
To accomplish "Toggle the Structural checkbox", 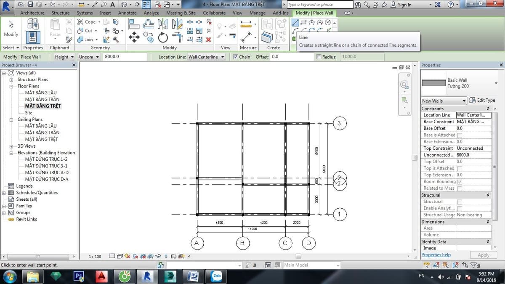I will 460,202.
